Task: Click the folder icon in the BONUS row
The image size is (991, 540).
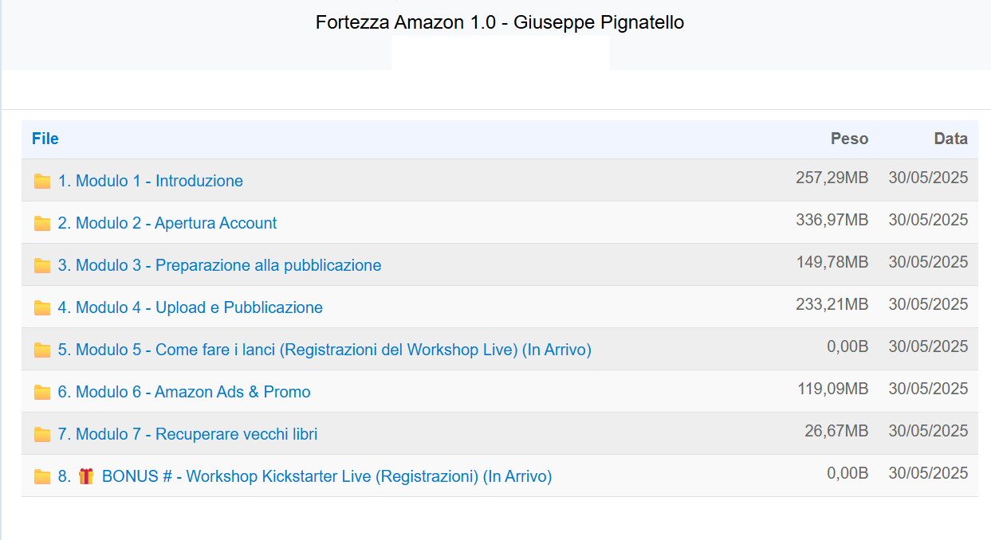Action: coord(42,476)
